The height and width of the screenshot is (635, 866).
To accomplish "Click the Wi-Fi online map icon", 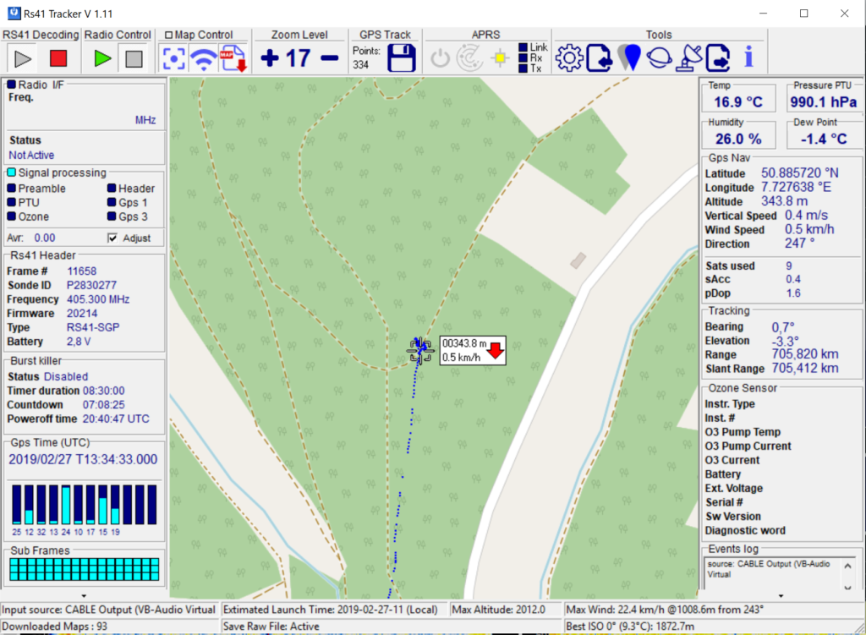I will (203, 58).
